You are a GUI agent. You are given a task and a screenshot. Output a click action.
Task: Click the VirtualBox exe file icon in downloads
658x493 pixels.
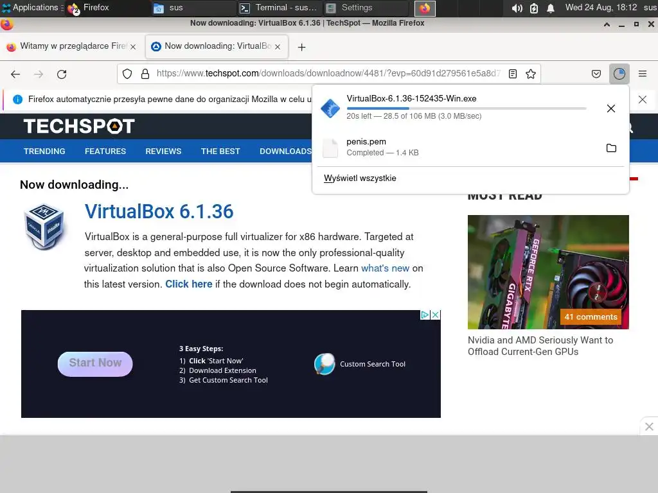coord(330,108)
